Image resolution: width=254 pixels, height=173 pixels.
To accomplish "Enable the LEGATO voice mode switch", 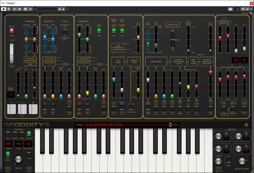I will pos(29,133).
